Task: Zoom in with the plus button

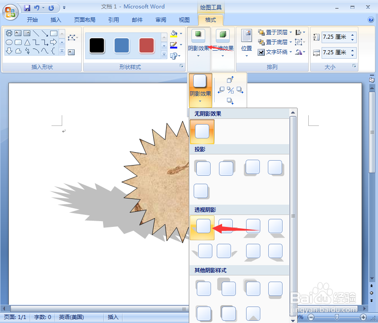Action: pyautogui.click(x=363, y=317)
